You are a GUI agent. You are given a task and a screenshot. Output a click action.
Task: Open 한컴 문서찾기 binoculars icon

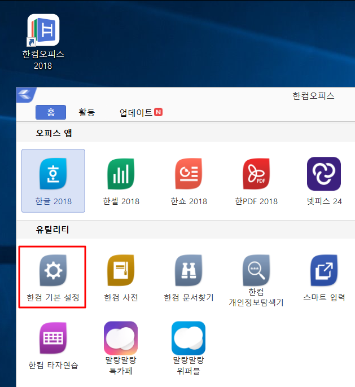(189, 271)
